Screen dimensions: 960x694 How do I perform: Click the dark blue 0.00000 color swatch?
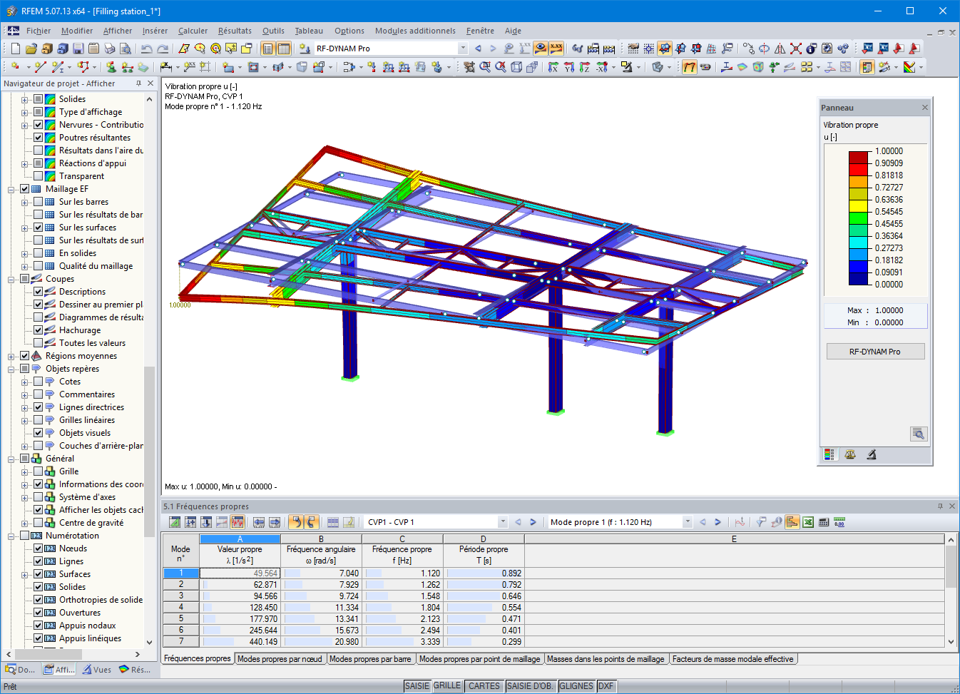(x=859, y=279)
